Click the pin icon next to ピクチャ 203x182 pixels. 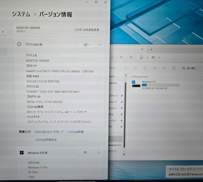[121, 114]
